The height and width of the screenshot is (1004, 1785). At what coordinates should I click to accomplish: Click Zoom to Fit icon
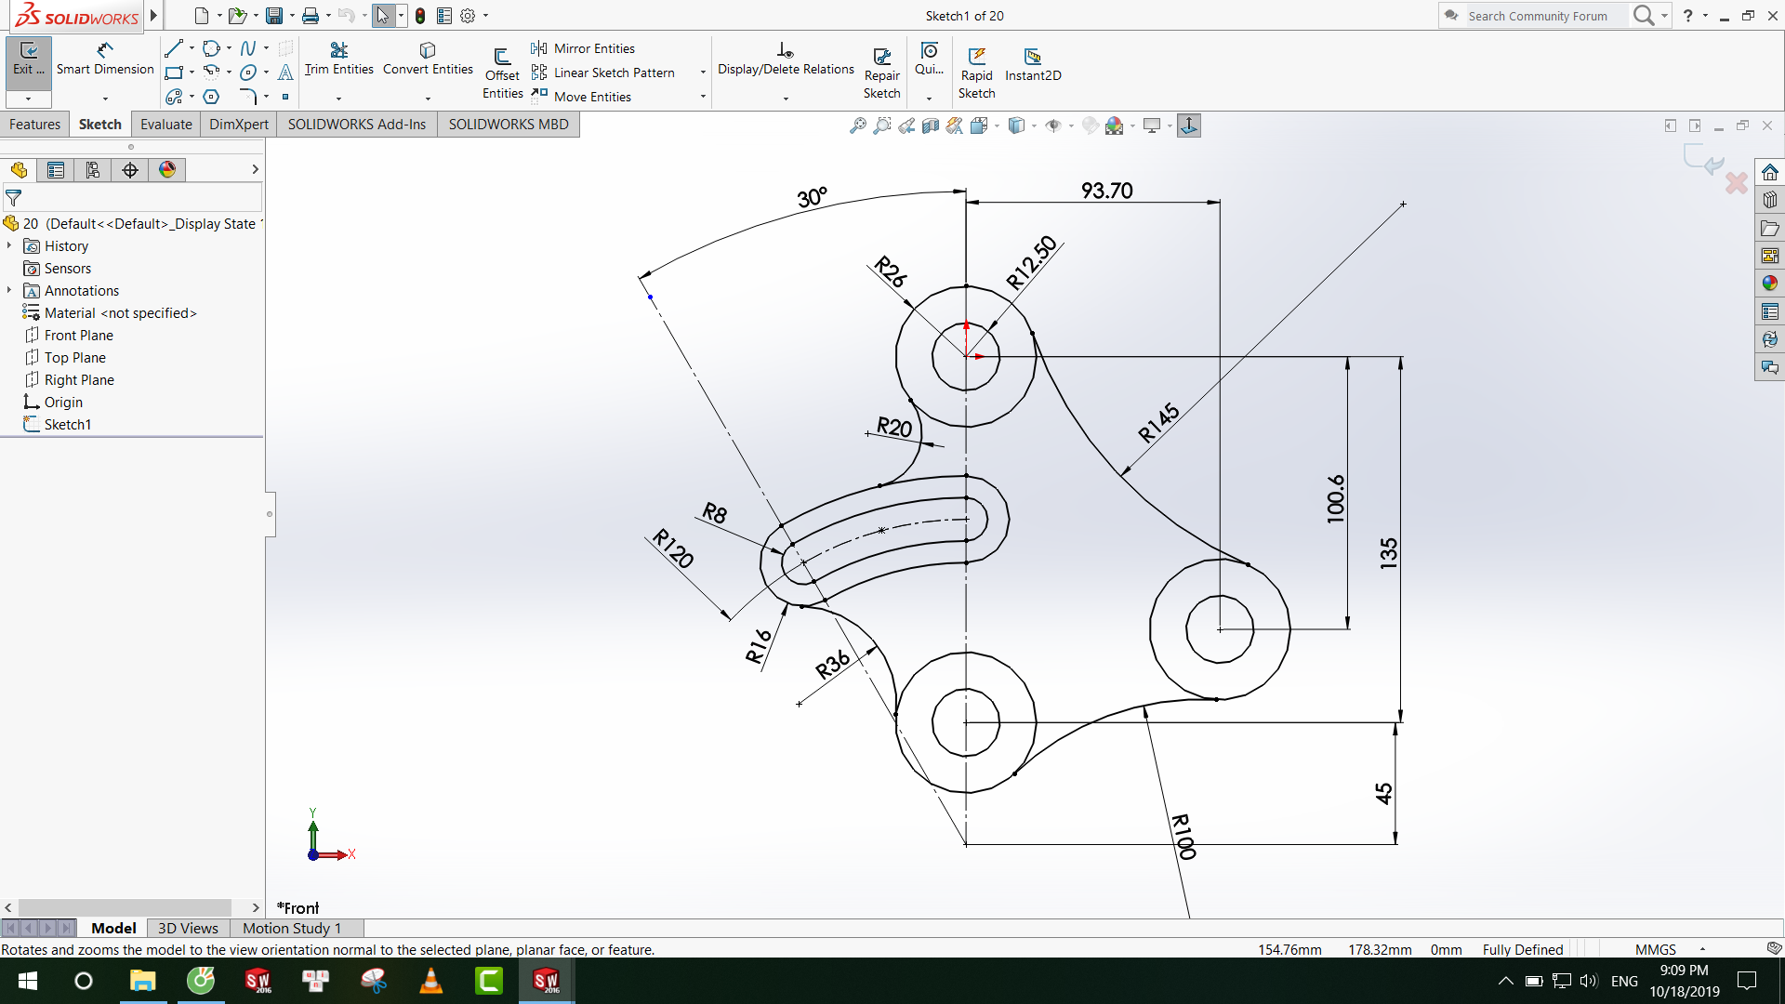click(857, 125)
